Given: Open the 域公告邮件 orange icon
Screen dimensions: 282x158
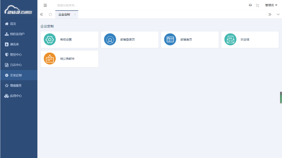Looking at the screenshot, I should tap(50, 59).
